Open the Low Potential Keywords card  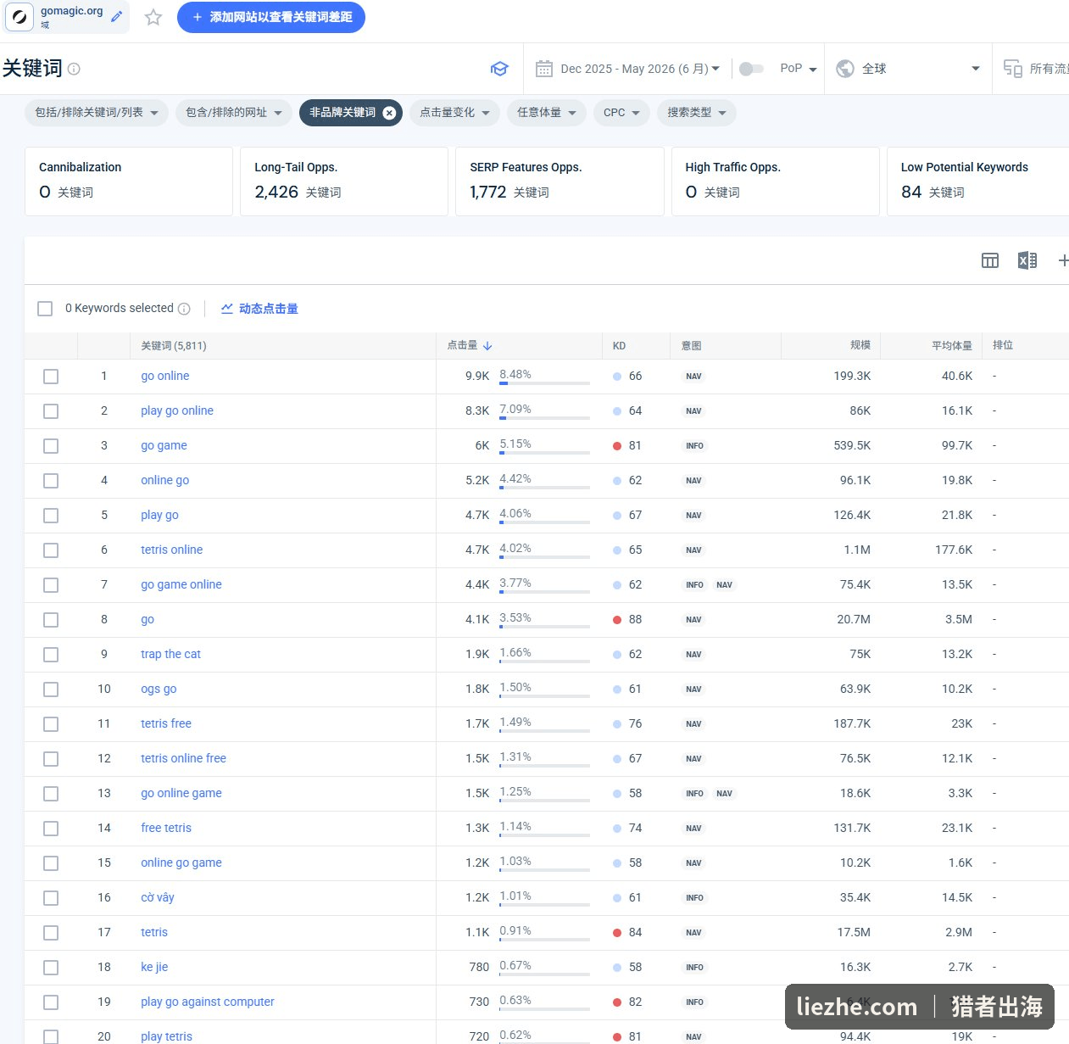977,181
